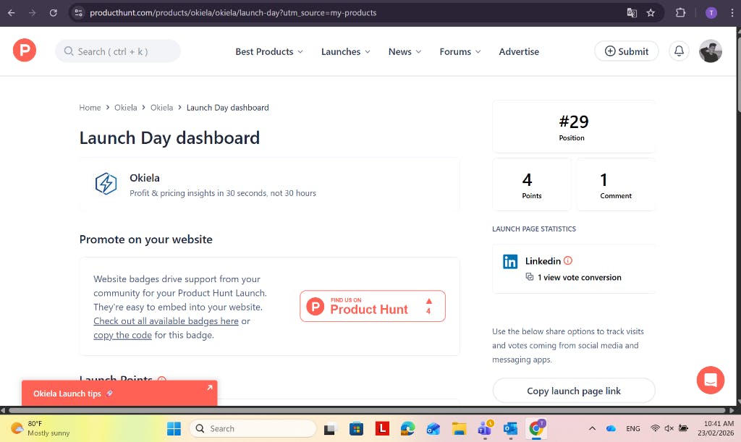Click the Okiela lightning bolt logo
The height and width of the screenshot is (442, 741).
[x=106, y=184]
